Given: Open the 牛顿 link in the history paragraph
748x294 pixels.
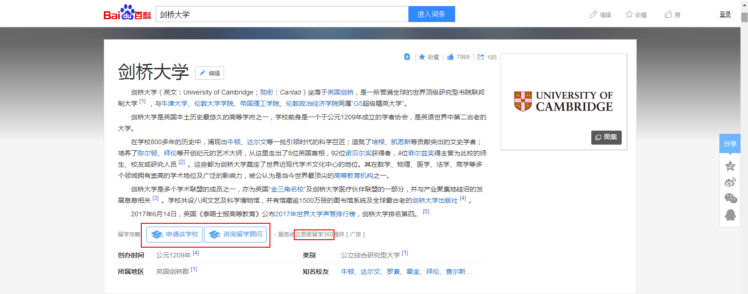Looking at the screenshot, I should (234, 142).
